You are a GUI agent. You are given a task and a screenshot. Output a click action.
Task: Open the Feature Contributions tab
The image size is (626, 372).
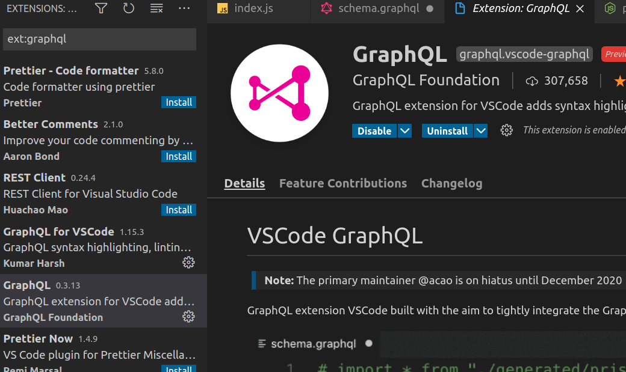click(343, 183)
